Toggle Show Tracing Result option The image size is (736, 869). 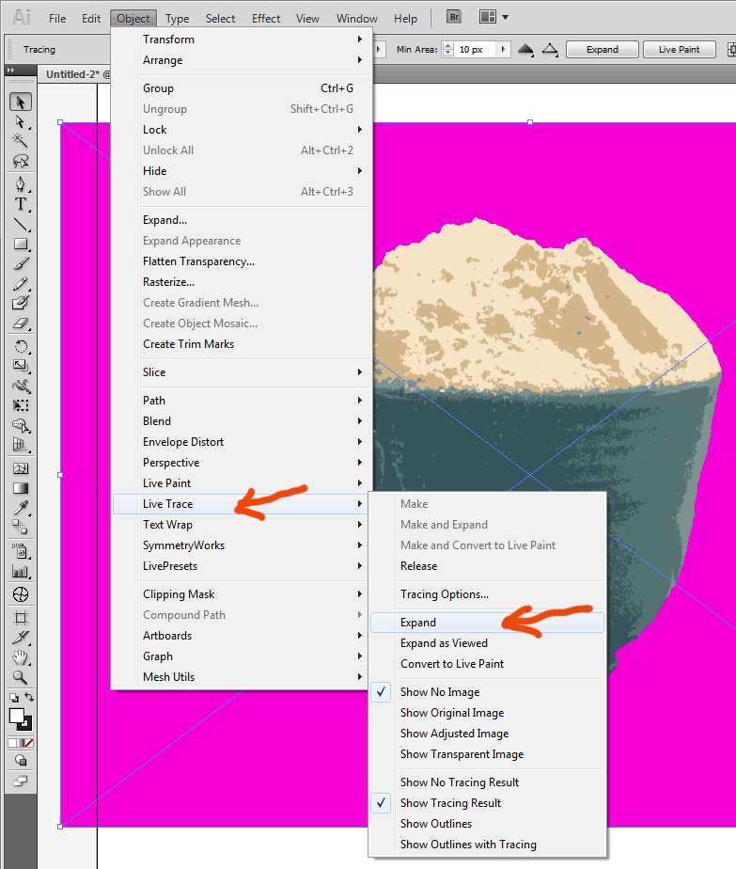450,803
